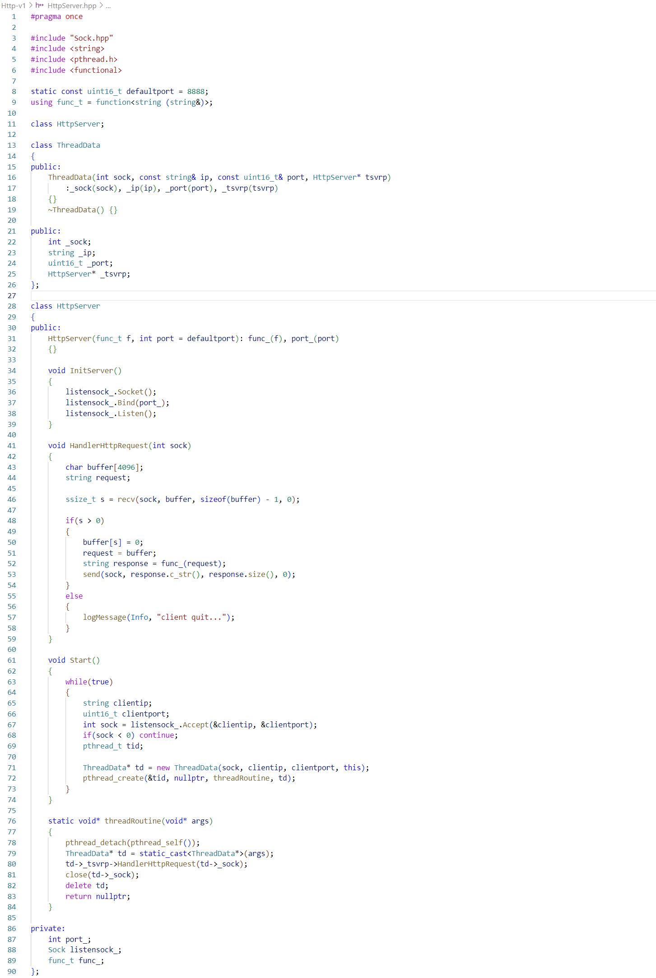This screenshot has width=656, height=978.
Task: Click the 'send' call on line 53
Action: click(92, 575)
